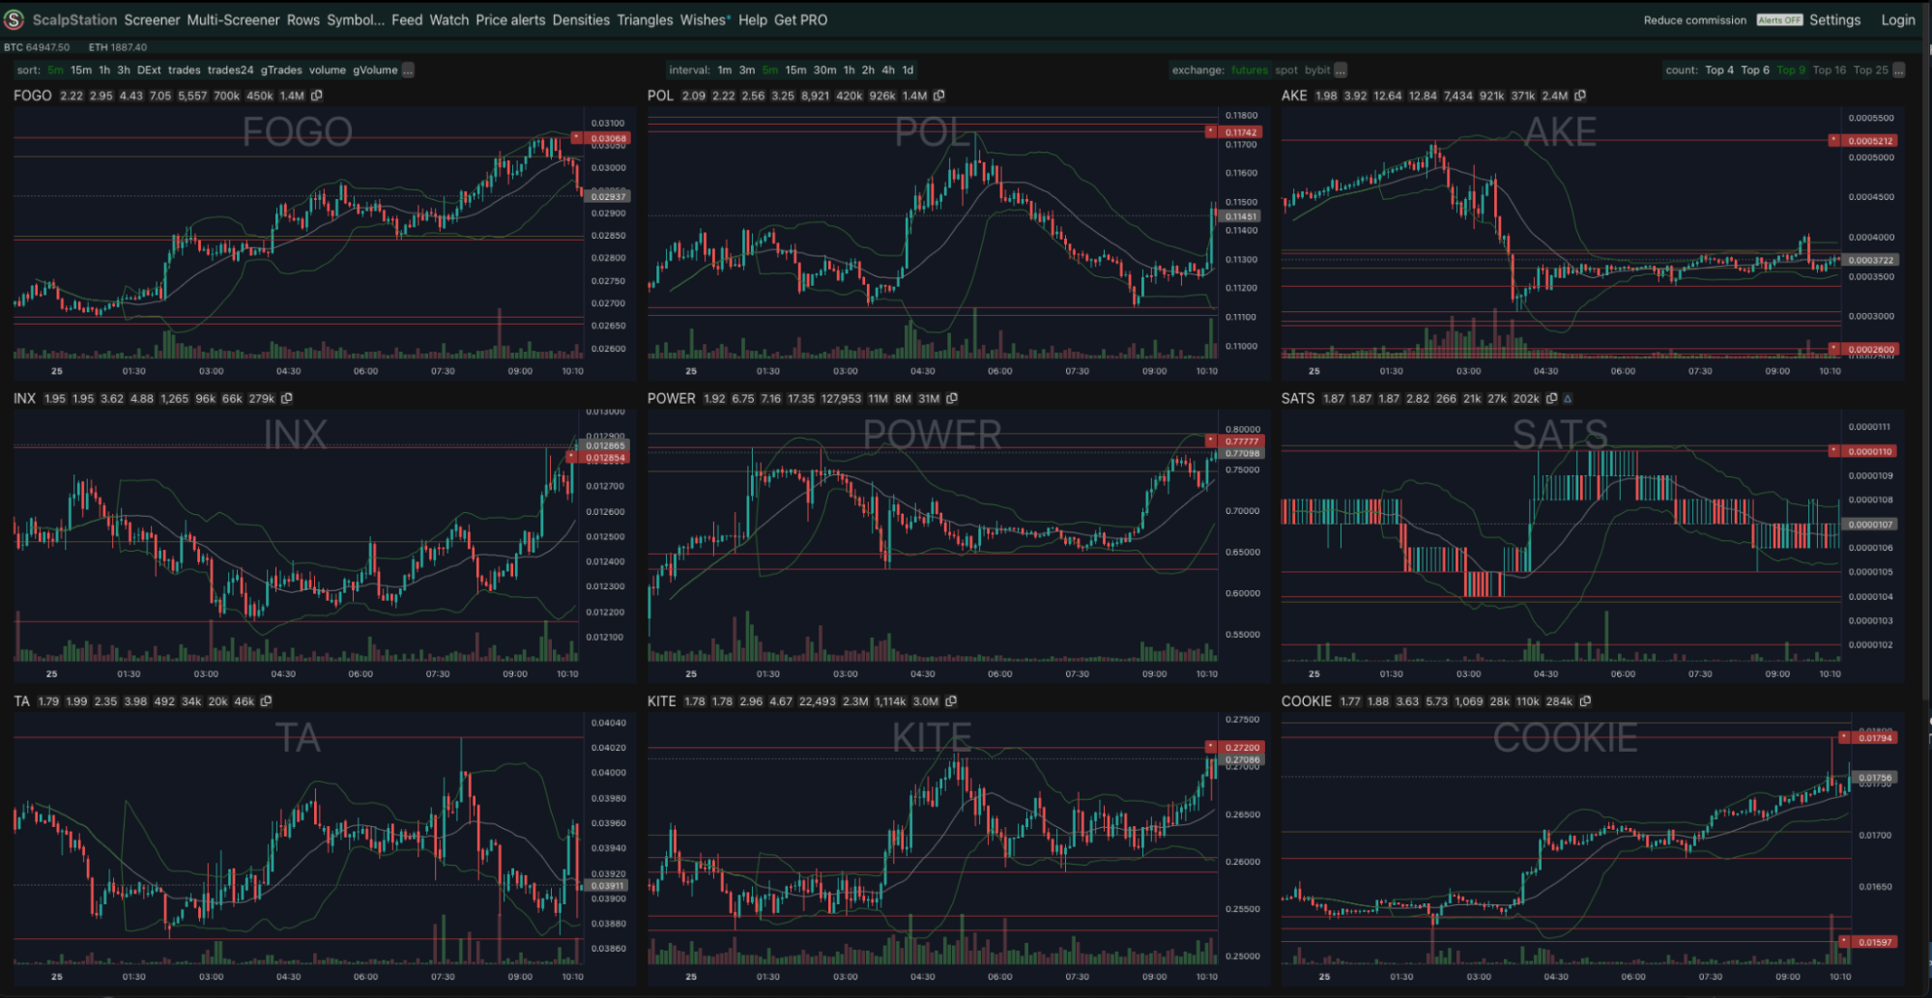The width and height of the screenshot is (1932, 998).
Task: Open the Multi-Screener menu item
Action: pyautogui.click(x=233, y=20)
